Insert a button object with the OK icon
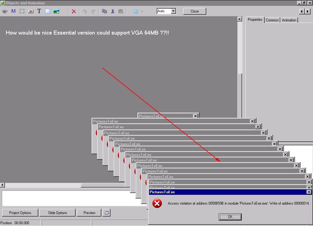313x226 pixels. (31, 11)
